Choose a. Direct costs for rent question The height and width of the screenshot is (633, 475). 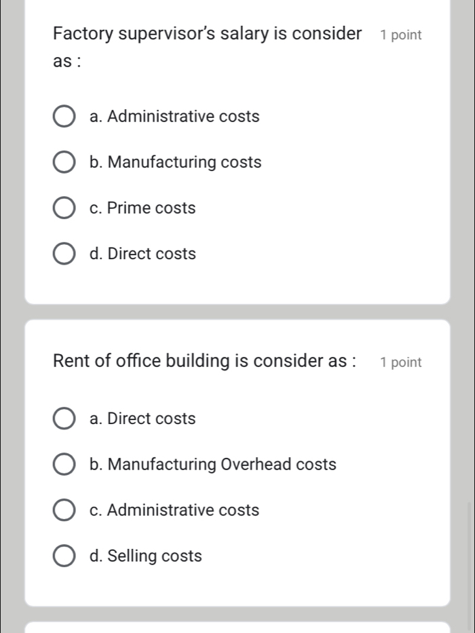pos(64,419)
